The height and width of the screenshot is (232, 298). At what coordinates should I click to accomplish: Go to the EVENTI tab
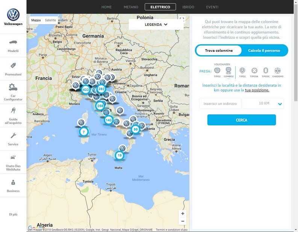(212, 7)
